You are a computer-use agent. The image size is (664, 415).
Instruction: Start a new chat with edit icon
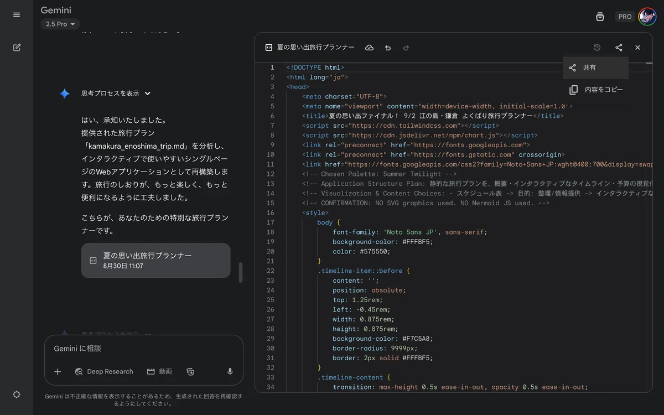click(17, 48)
